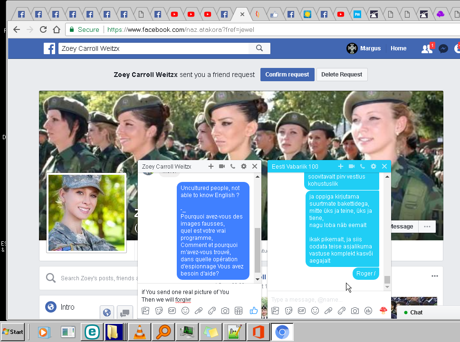Open options gear in Zoey Carroll Weitzx chat

[244, 166]
